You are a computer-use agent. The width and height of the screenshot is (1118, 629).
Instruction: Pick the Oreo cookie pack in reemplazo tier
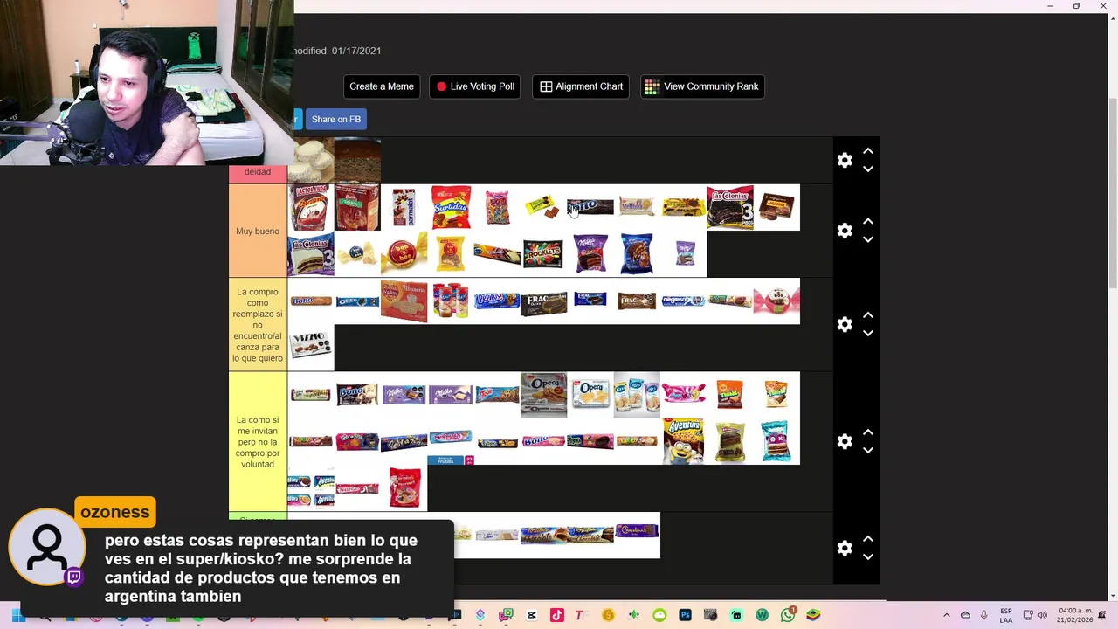tap(357, 301)
